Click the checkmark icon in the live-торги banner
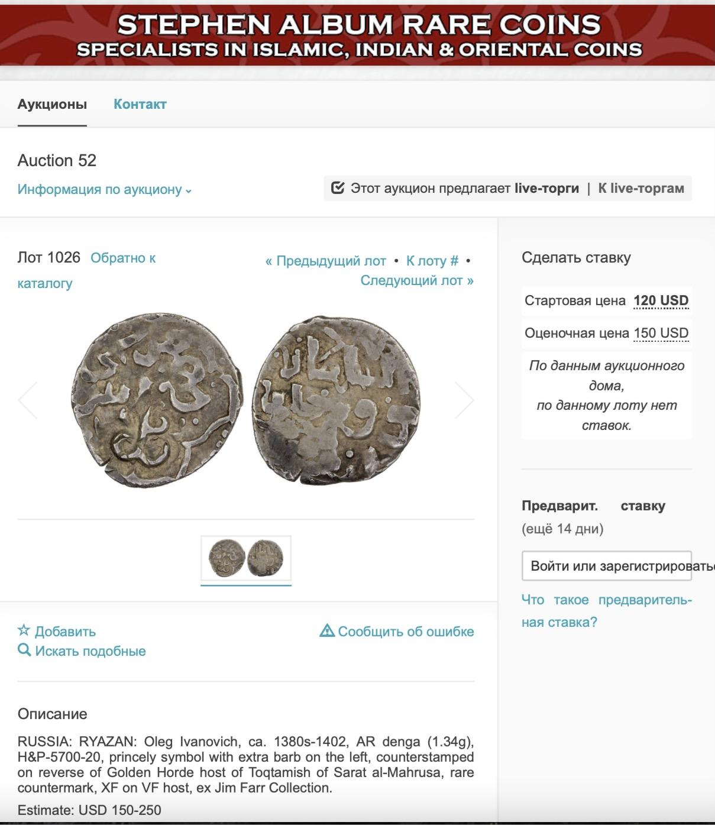 click(x=338, y=188)
